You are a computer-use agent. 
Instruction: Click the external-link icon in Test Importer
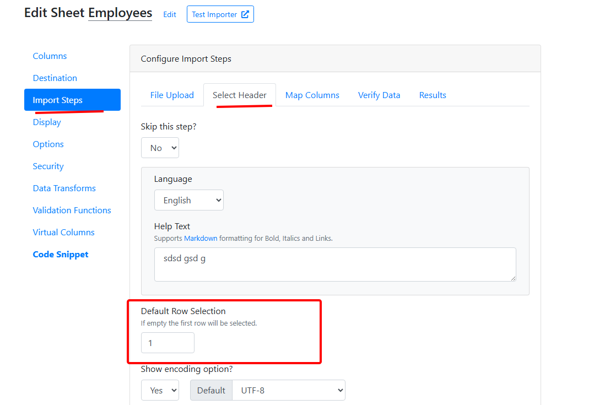point(245,14)
